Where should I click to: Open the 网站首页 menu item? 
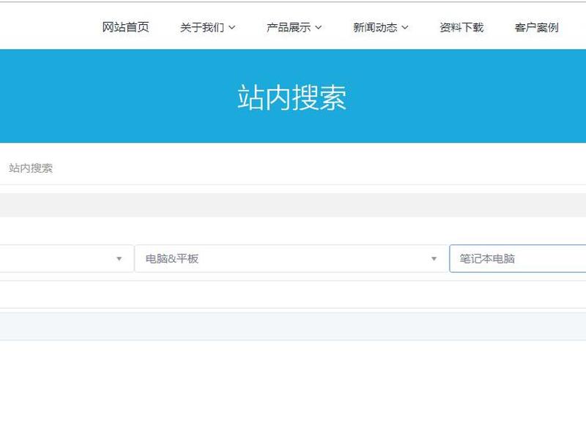(125, 27)
